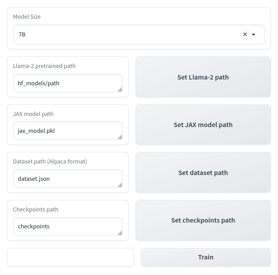Start training with the Train button
The width and height of the screenshot is (278, 275).
pos(205,257)
